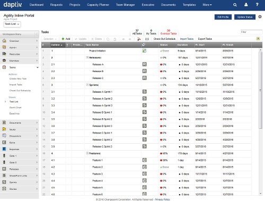Image resolution: width=265 pixels, height=201 pixels.
Task: Open the settings gear beside Update Status
Action: point(260,17)
